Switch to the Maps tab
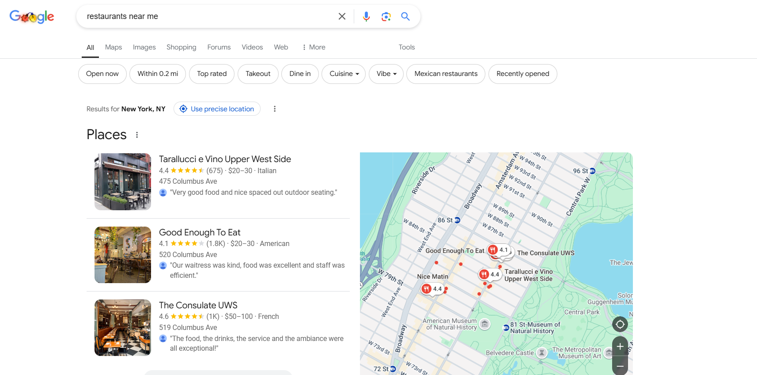 point(114,47)
